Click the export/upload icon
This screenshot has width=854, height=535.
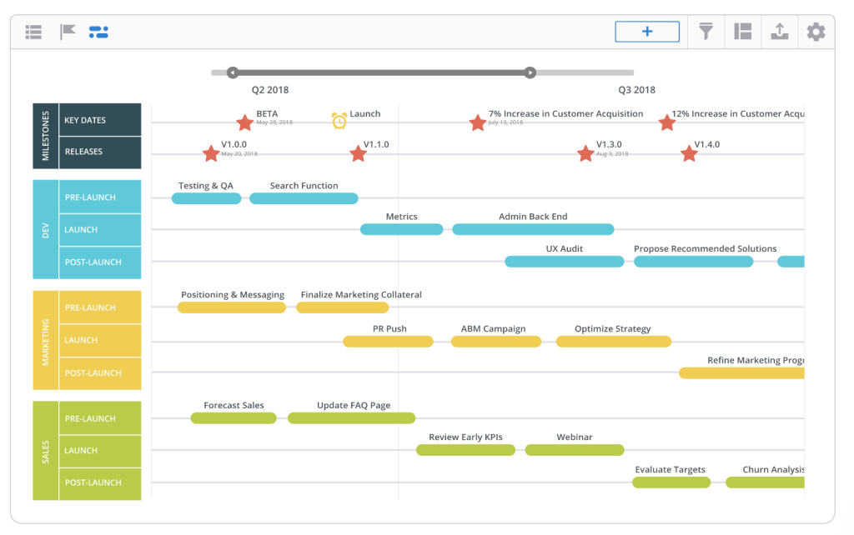779,32
